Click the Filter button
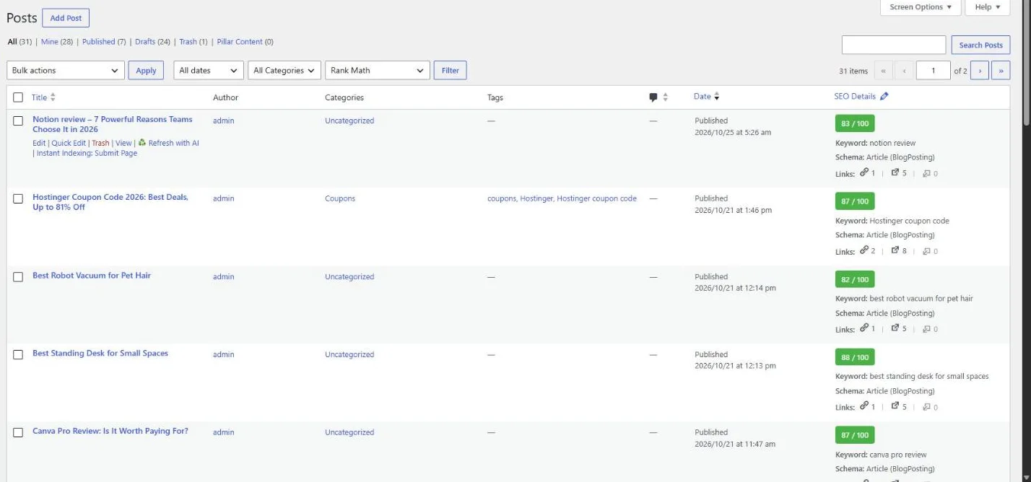 click(450, 71)
